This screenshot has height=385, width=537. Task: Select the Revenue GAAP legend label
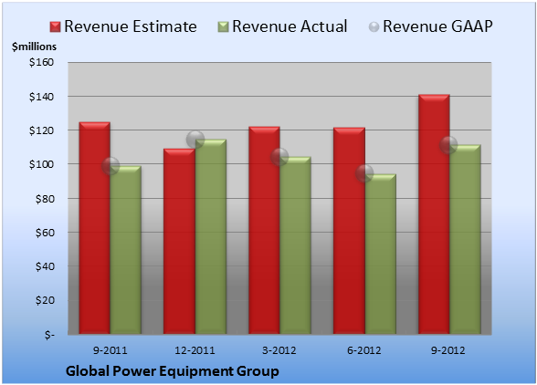[x=437, y=26]
